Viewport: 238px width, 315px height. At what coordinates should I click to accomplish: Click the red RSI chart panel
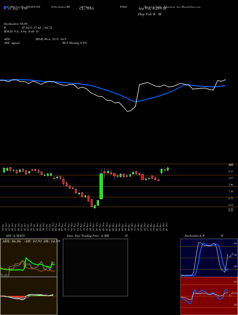click(209, 296)
